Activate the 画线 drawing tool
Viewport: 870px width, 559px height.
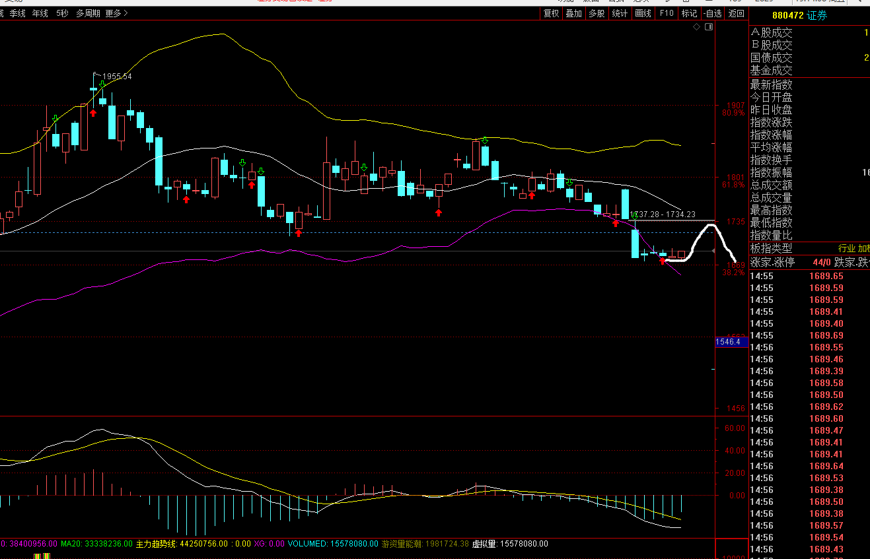[643, 13]
